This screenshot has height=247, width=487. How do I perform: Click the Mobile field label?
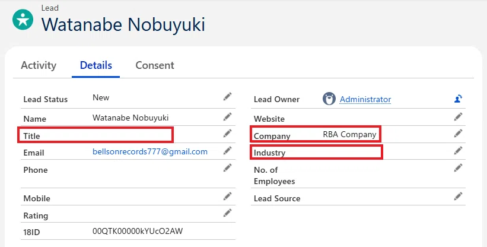click(37, 198)
